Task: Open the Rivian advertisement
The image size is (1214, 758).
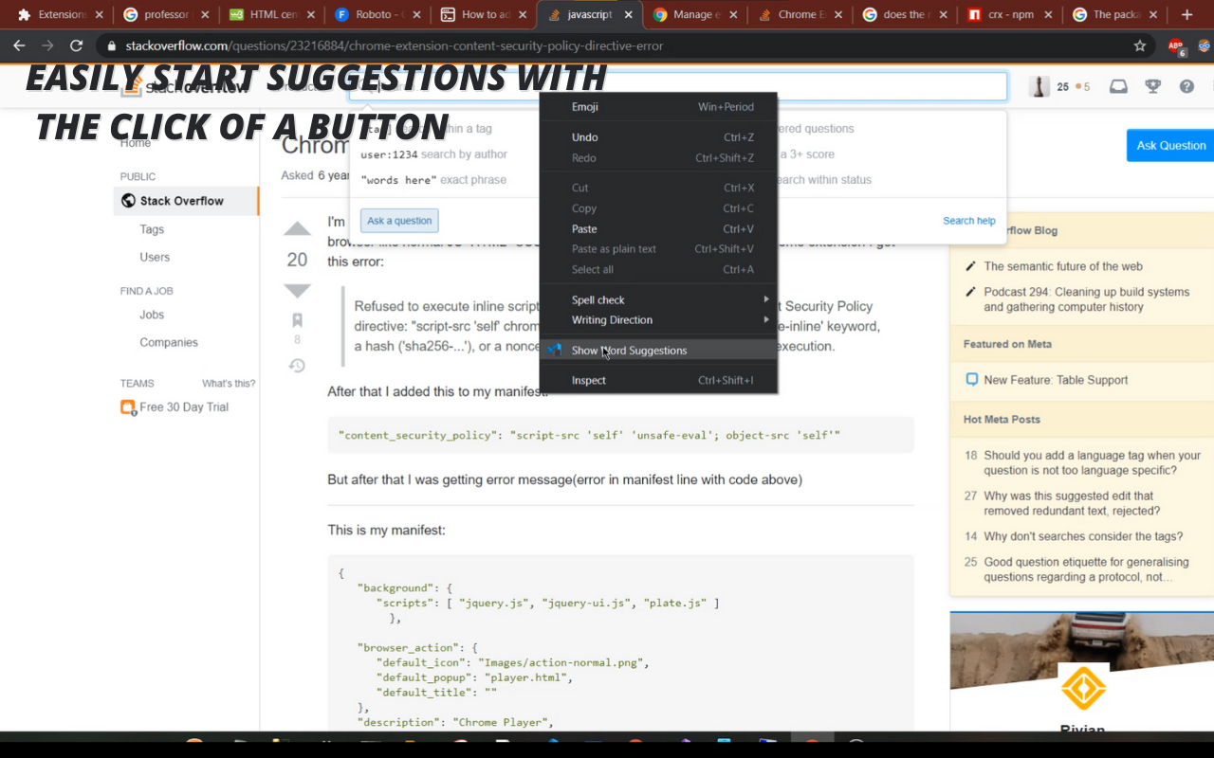Action: click(x=1082, y=671)
